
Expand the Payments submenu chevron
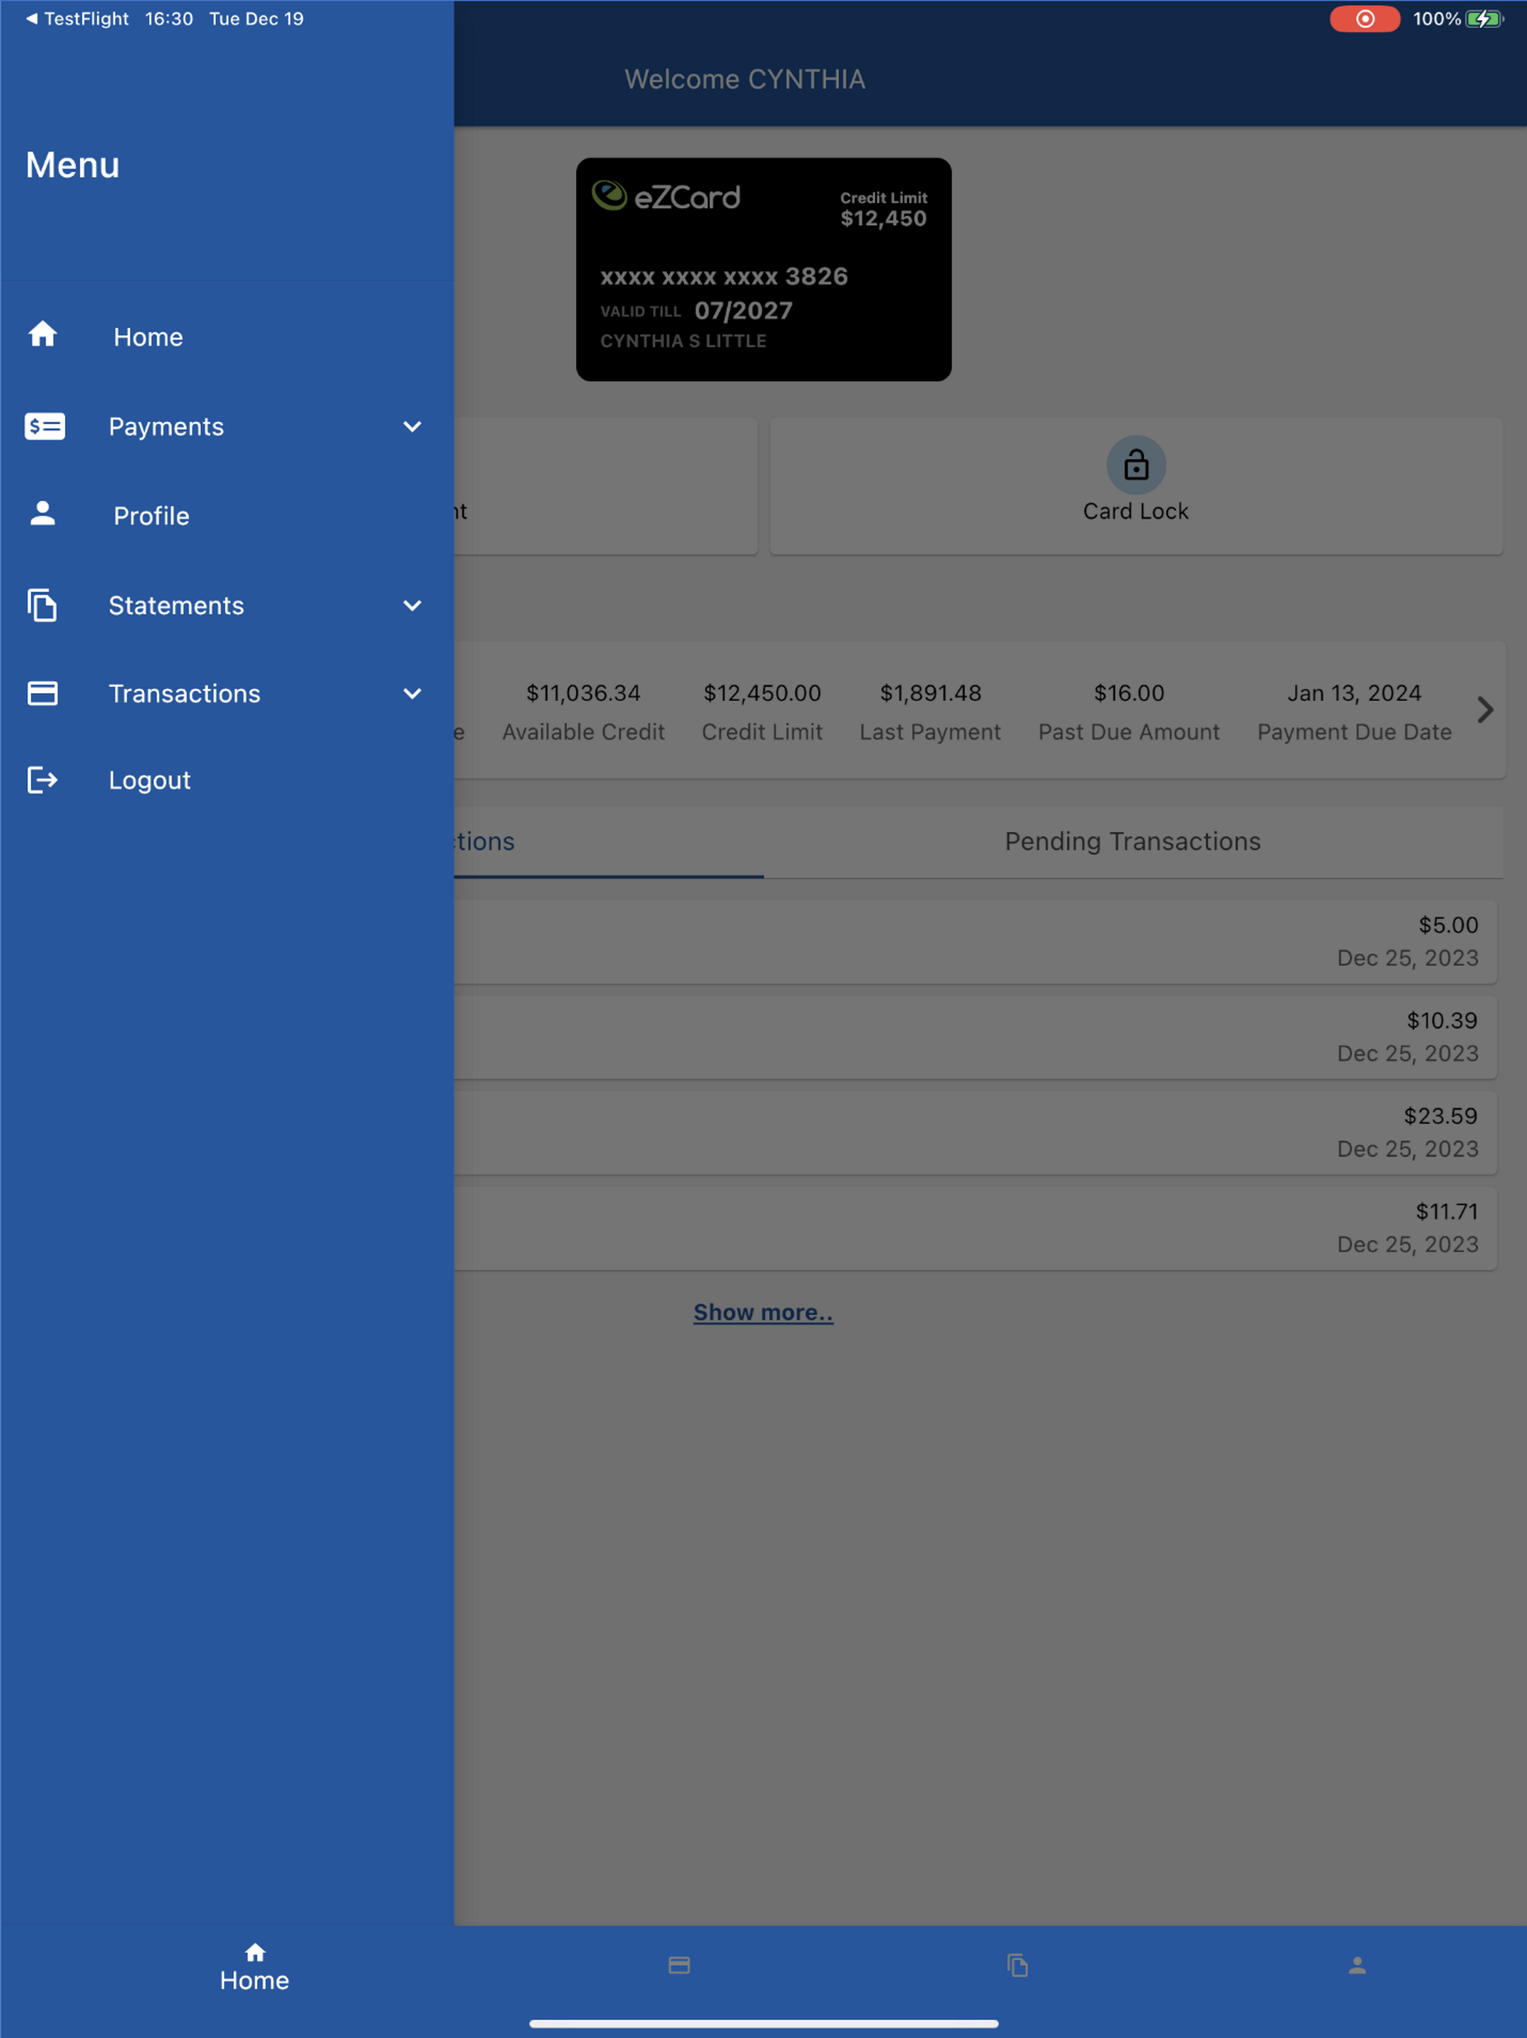click(x=412, y=427)
